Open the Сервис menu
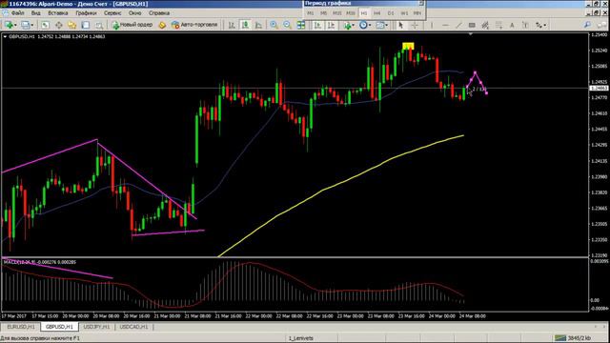Image resolution: width=610 pixels, height=343 pixels. coord(112,12)
